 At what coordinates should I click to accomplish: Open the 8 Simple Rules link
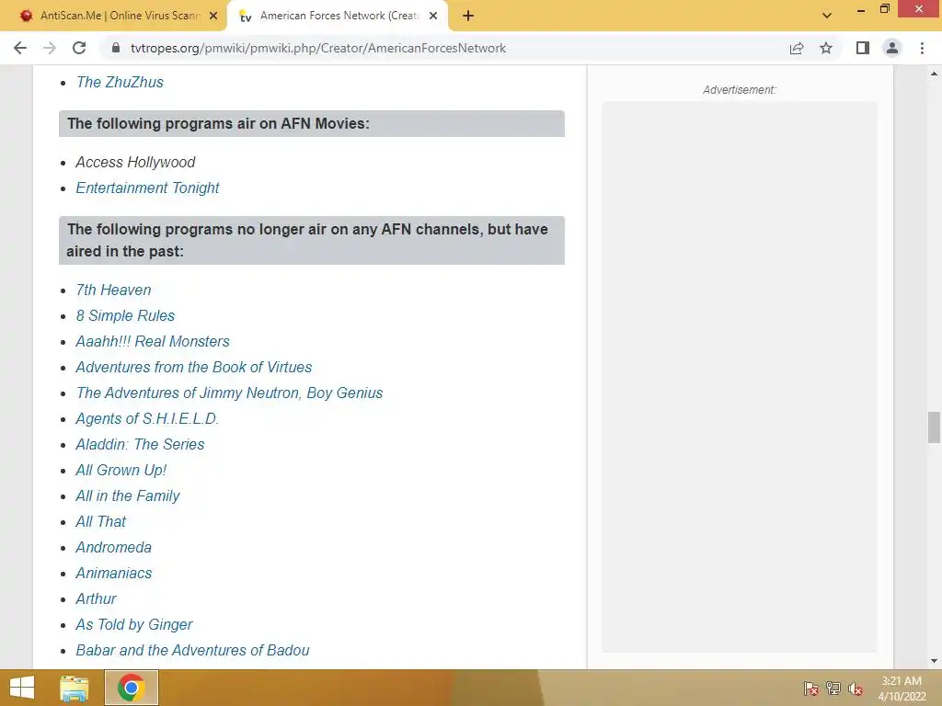(x=125, y=316)
